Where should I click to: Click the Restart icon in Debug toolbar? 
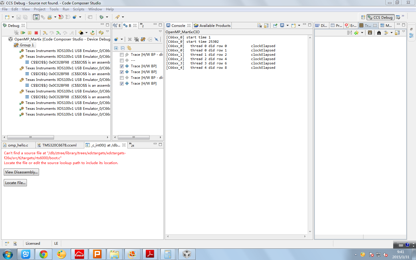pyautogui.click(x=92, y=33)
